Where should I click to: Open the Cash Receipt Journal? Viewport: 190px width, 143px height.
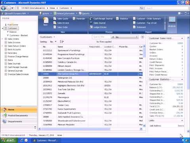[x=101, y=19]
